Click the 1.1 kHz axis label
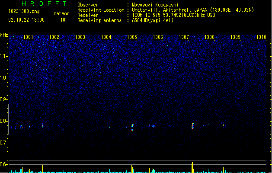 (x=4, y=56)
